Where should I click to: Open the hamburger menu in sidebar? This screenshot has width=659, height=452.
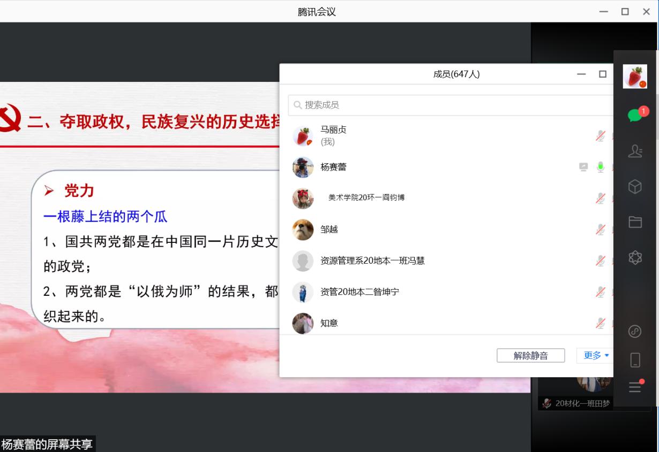point(635,387)
